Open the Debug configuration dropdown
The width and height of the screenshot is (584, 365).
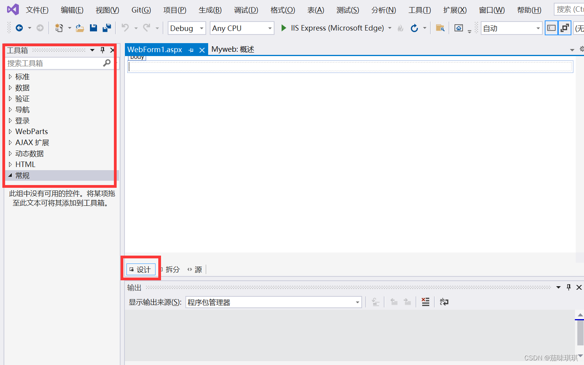(x=187, y=28)
